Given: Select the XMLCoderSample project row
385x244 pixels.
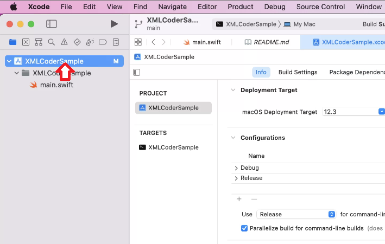Looking at the screenshot, I should 64,61.
